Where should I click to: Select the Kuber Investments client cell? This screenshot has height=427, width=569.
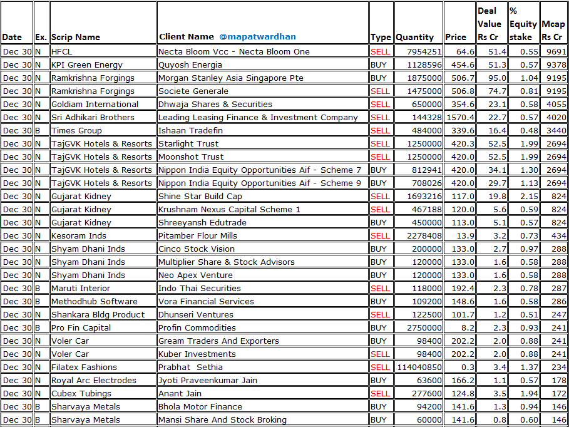point(263,354)
